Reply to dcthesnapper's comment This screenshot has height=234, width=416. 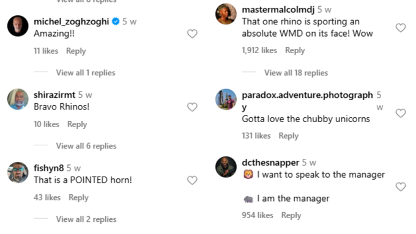tap(291, 216)
